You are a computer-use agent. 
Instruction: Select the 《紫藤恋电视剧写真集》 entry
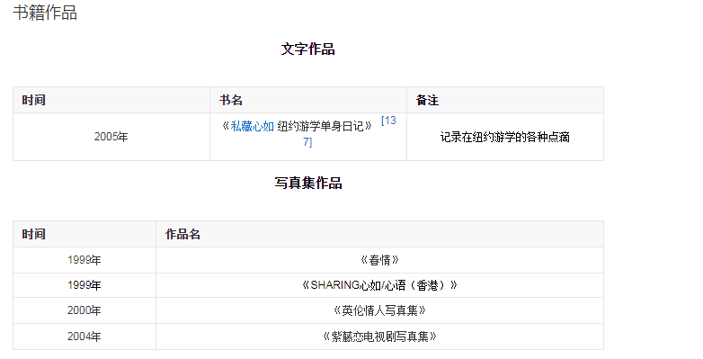pos(379,337)
